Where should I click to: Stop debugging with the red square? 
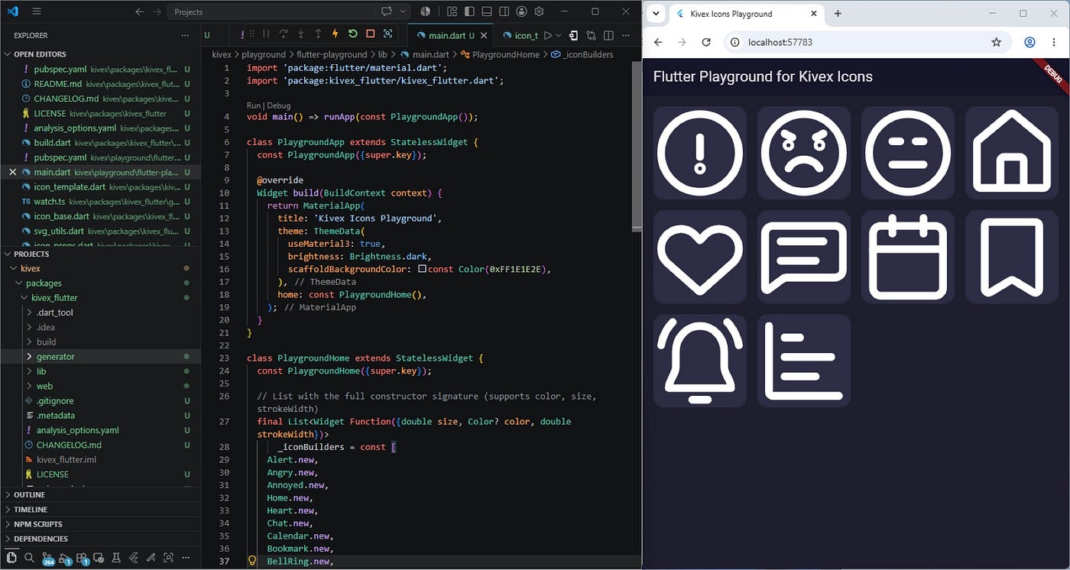pos(370,34)
